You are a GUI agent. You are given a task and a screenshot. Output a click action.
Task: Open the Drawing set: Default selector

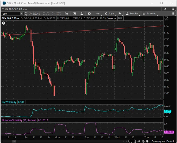tap(163, 141)
